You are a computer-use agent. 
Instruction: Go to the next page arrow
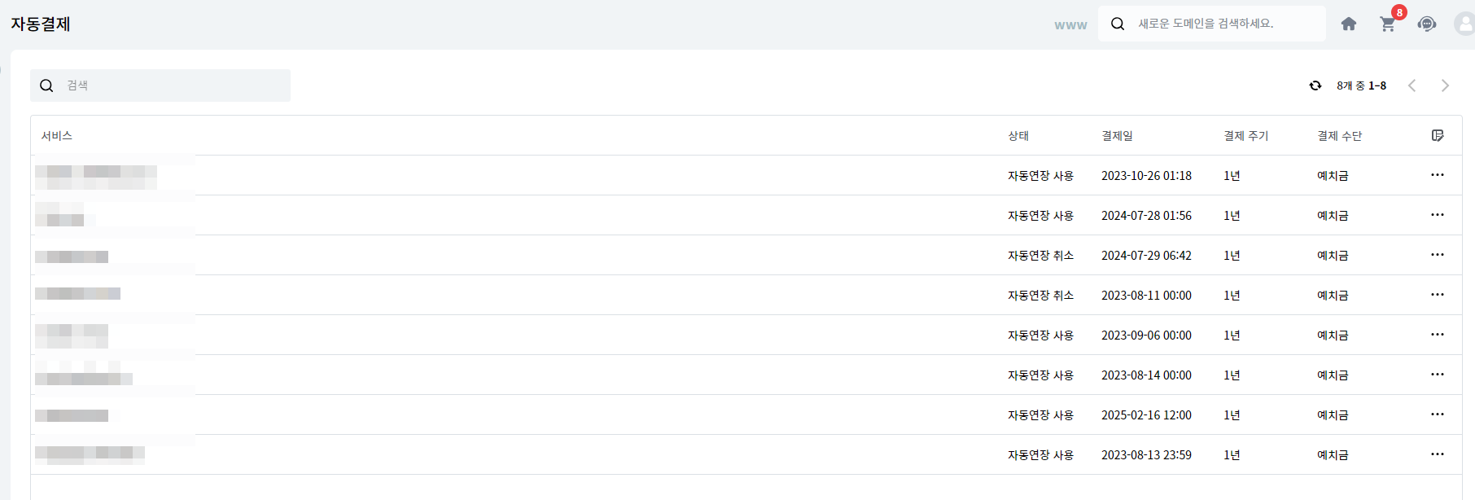point(1445,86)
